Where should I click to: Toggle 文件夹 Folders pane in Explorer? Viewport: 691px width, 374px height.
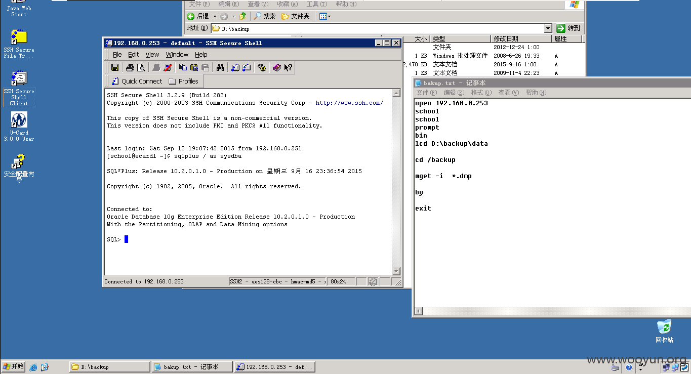295,16
